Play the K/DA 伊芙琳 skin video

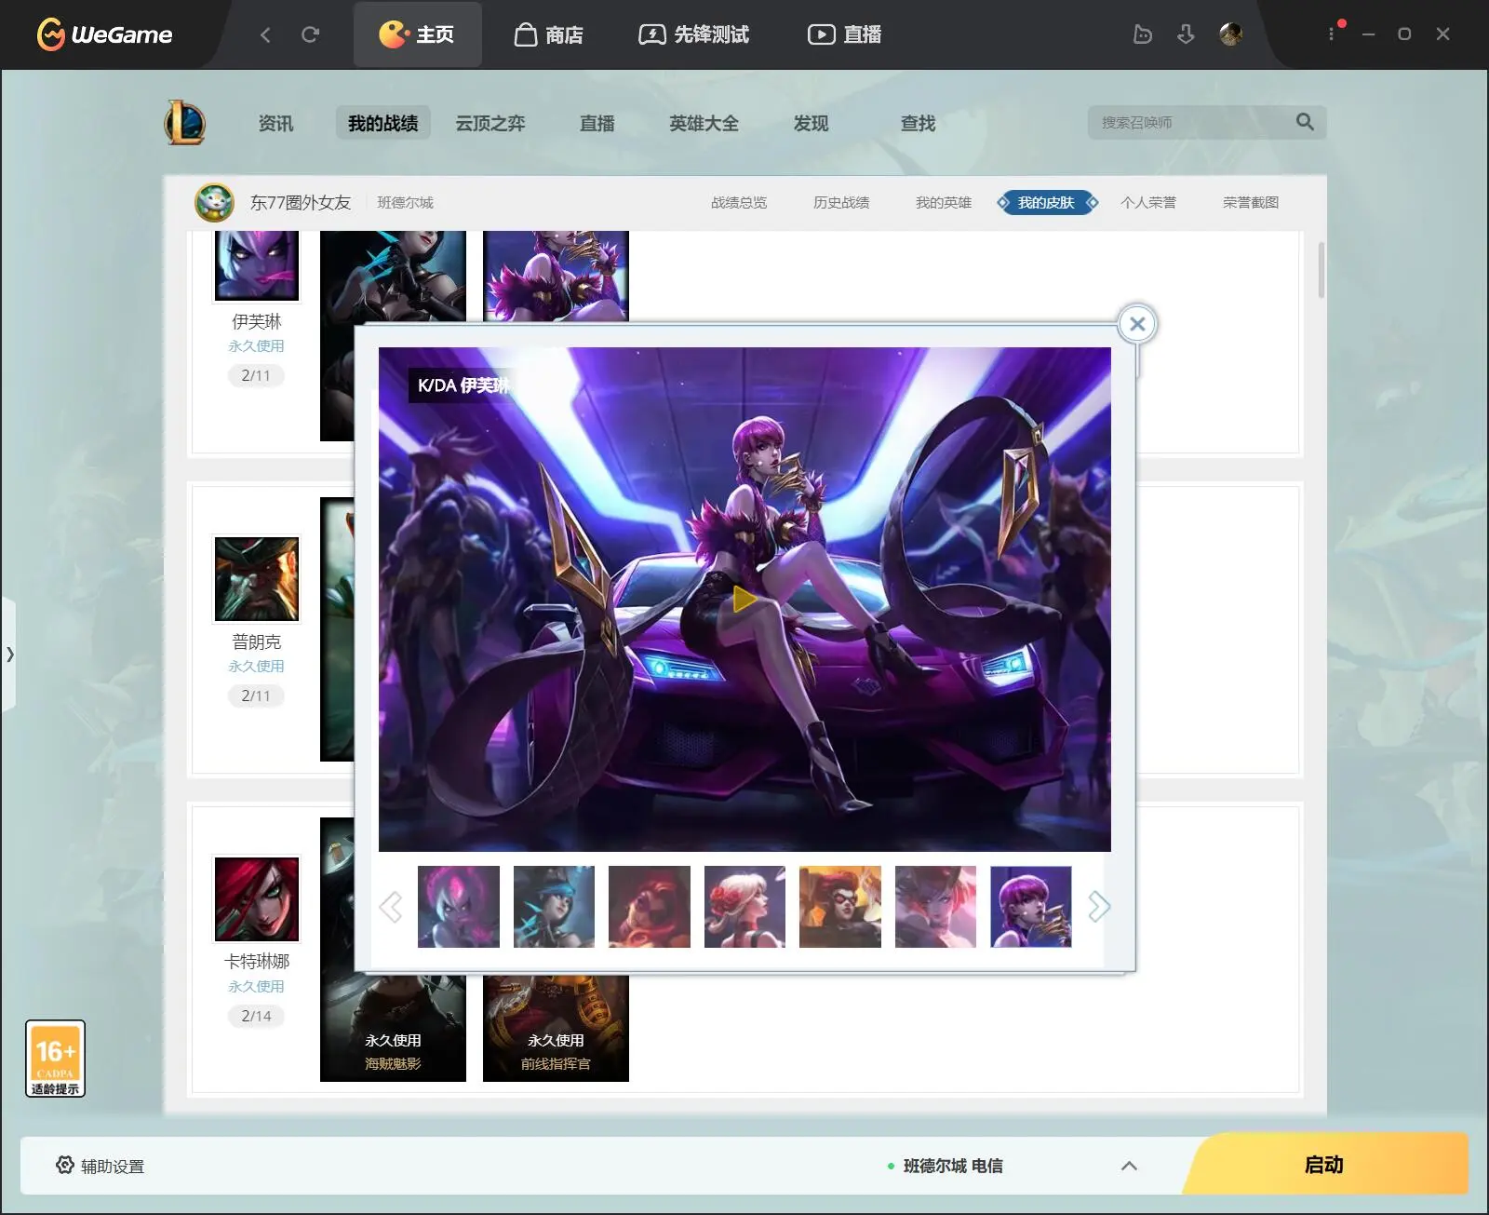[x=744, y=600]
